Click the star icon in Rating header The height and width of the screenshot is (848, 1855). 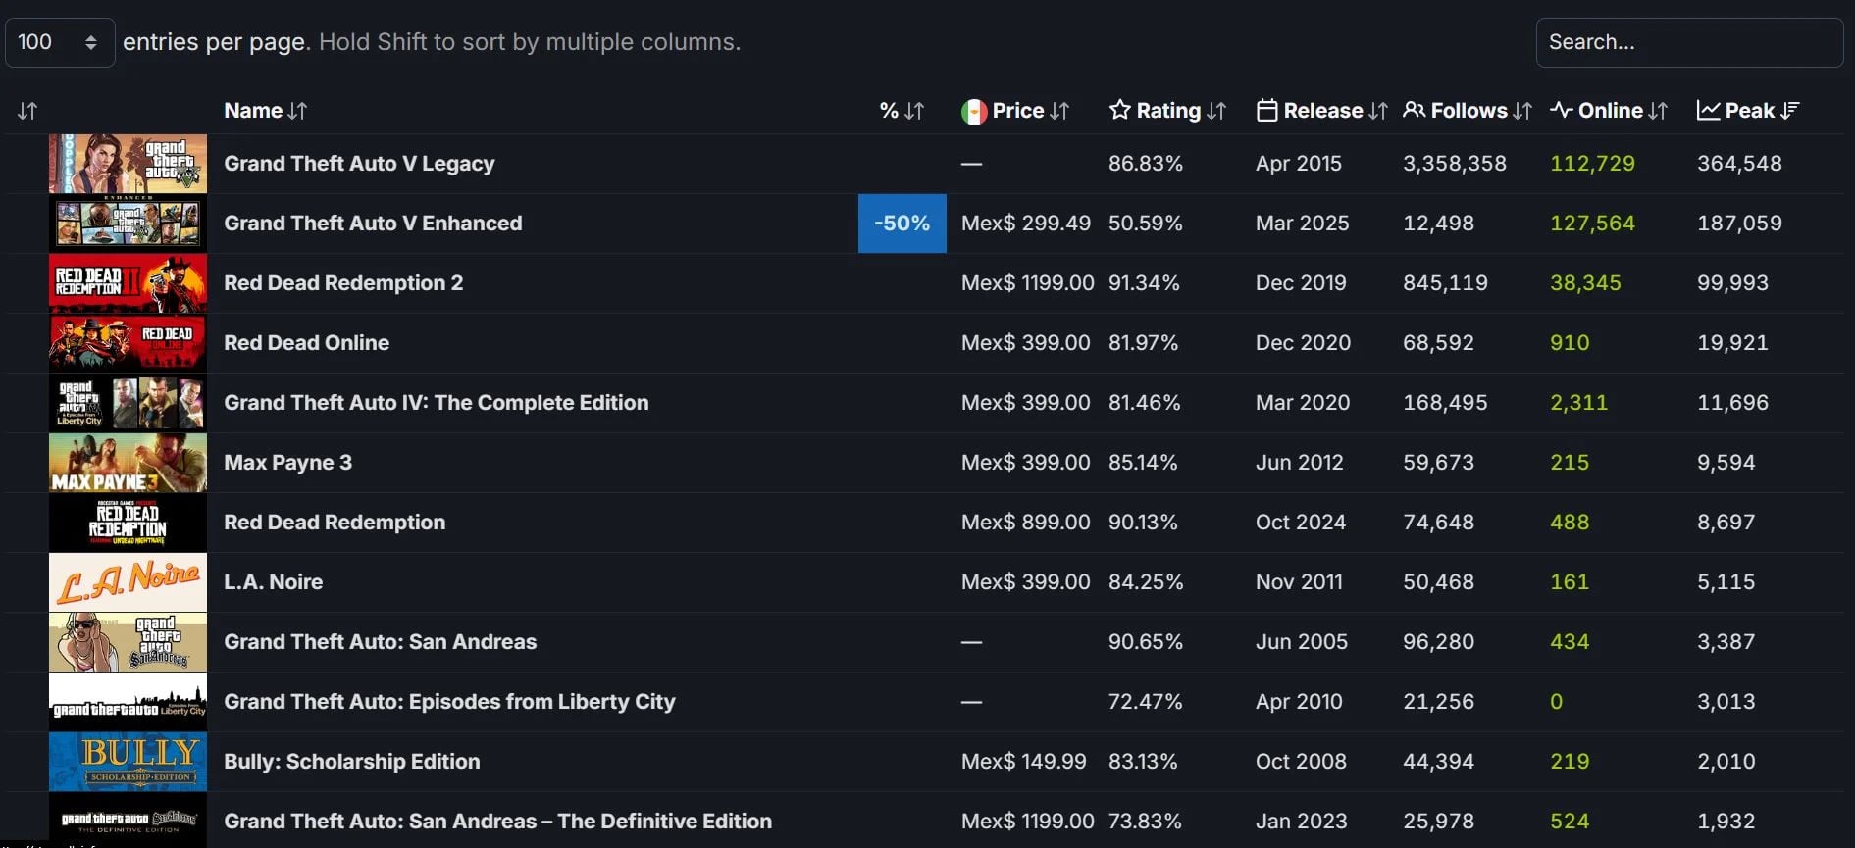pos(1119,110)
